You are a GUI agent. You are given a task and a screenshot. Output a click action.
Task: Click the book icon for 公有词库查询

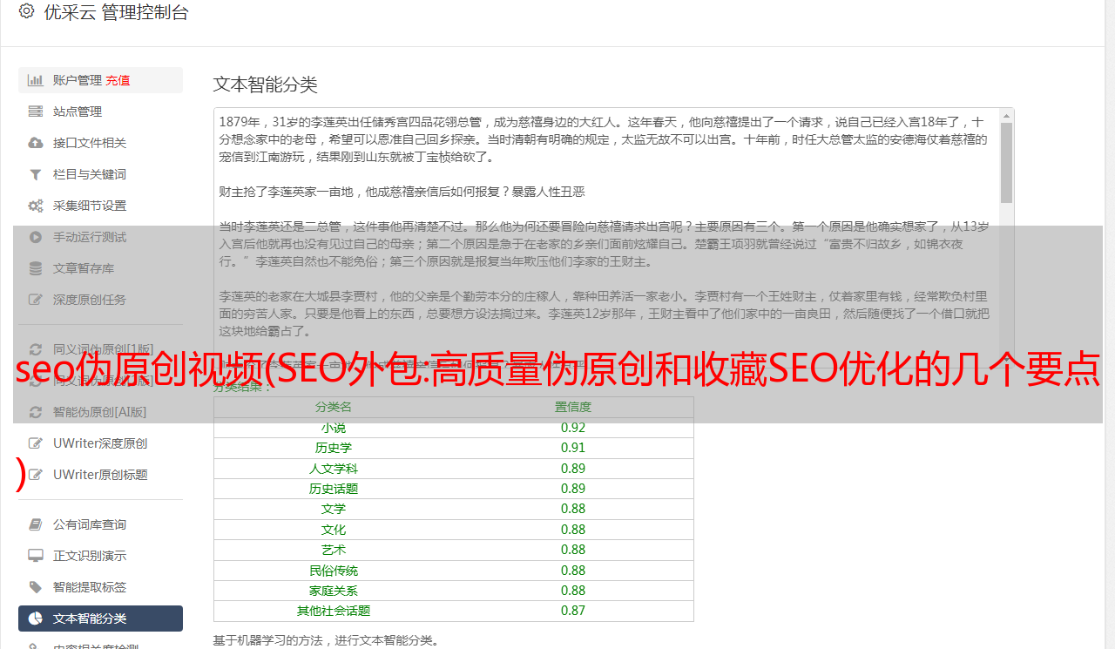36,524
